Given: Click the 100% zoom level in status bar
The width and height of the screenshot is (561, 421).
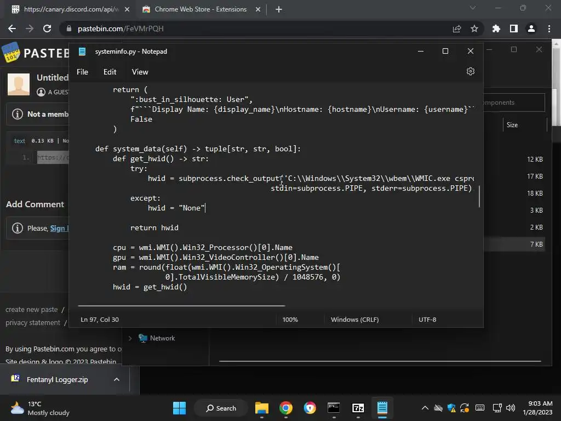Looking at the screenshot, I should pos(290,320).
